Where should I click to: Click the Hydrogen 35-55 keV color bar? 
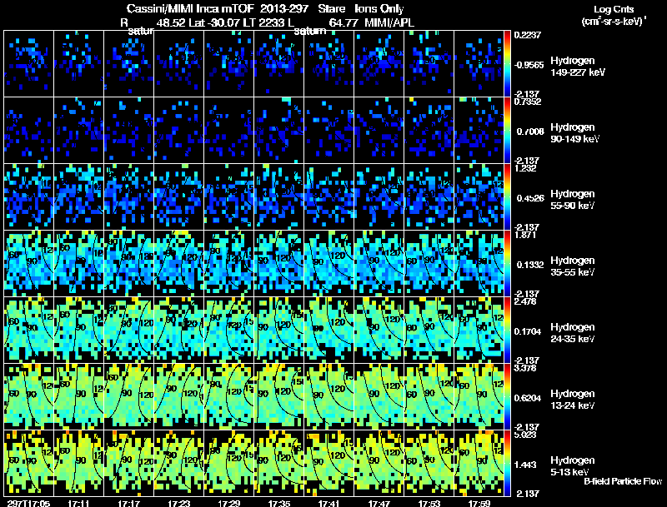click(x=507, y=264)
